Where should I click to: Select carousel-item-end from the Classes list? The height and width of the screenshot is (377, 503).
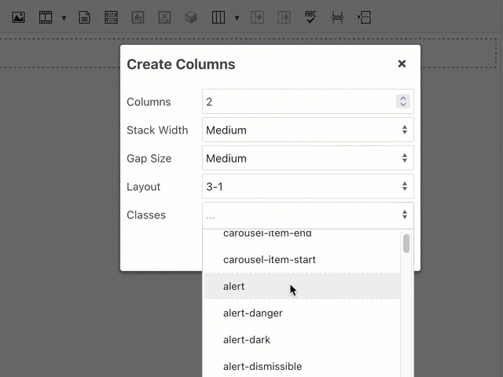pyautogui.click(x=302, y=235)
